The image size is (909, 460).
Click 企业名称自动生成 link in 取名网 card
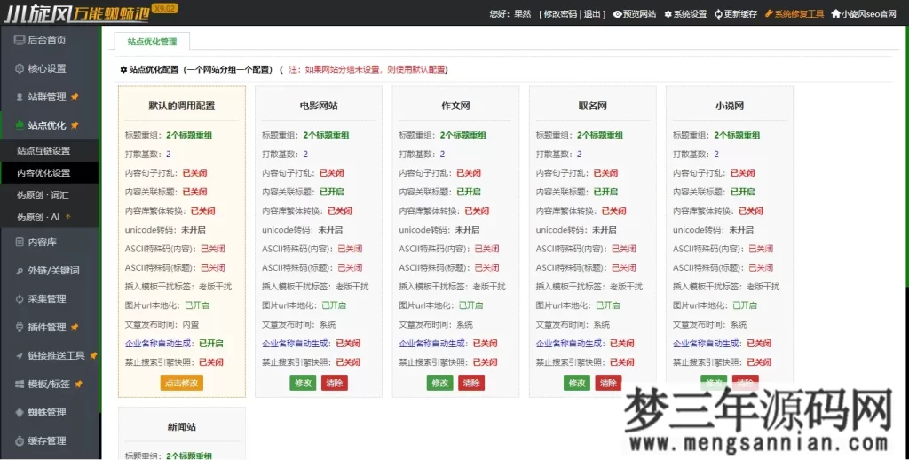point(569,344)
